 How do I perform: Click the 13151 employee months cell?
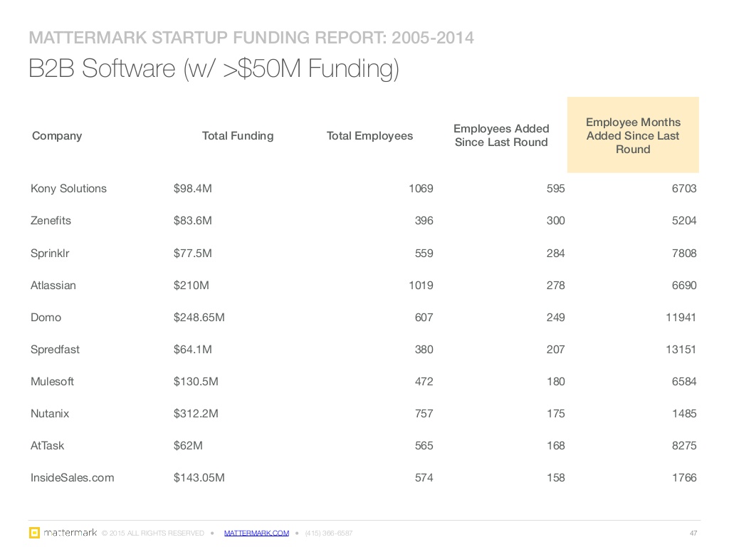coord(681,349)
